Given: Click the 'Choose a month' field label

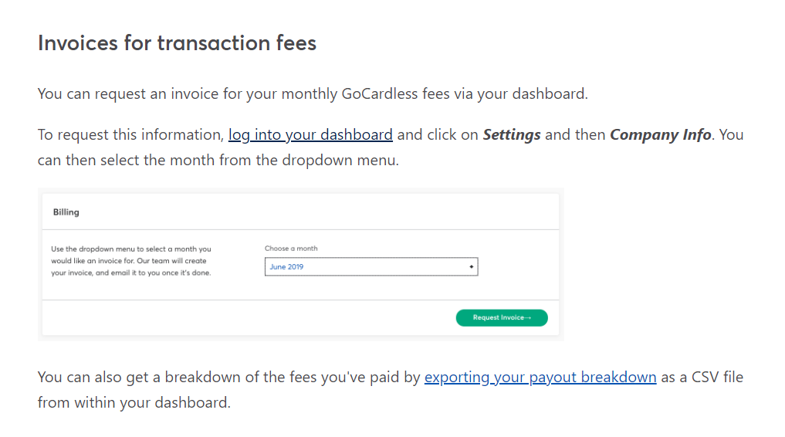Looking at the screenshot, I should click(291, 249).
